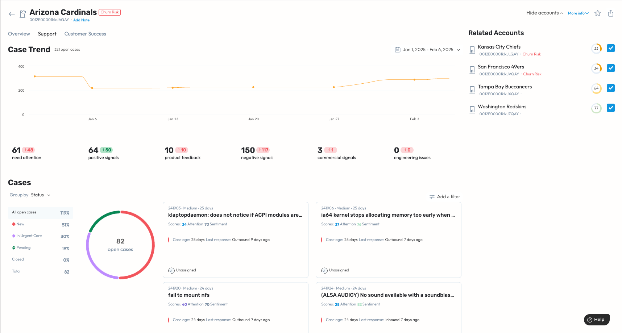
Task: Uncheck the Tampa Bay Buccaneers account checkbox
Action: (611, 88)
